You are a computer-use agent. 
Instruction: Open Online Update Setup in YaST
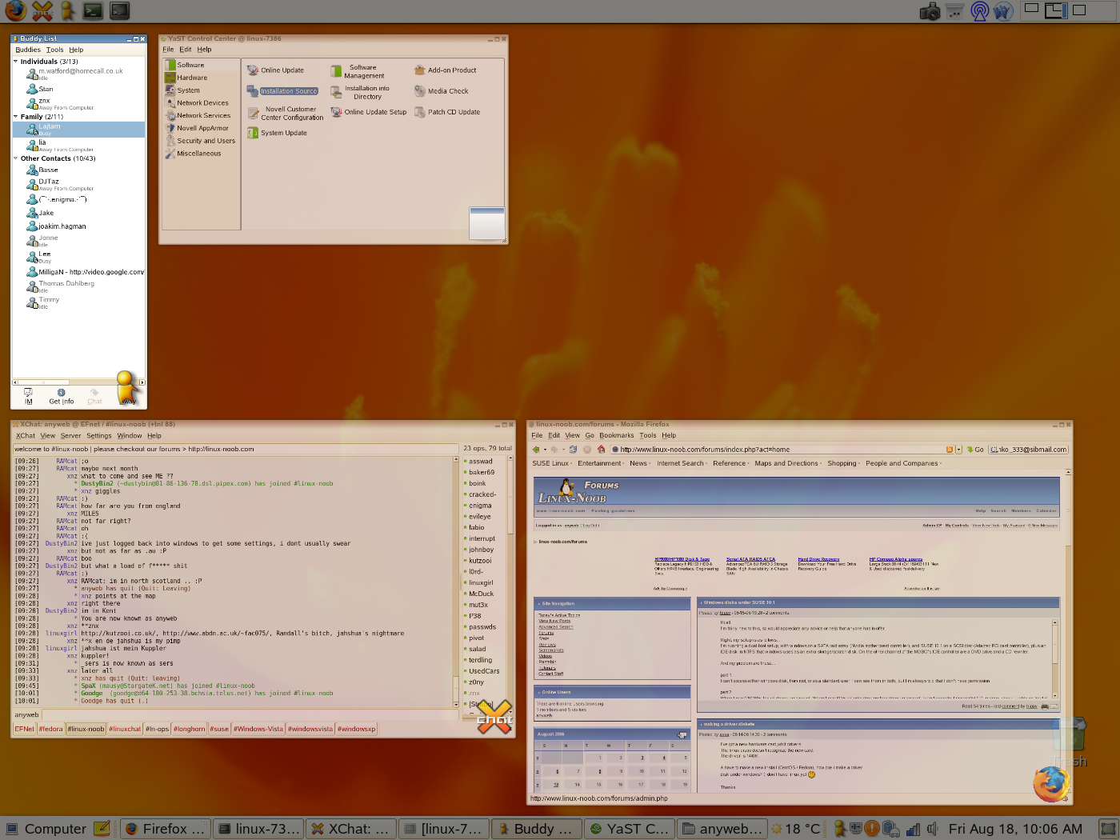click(x=369, y=112)
